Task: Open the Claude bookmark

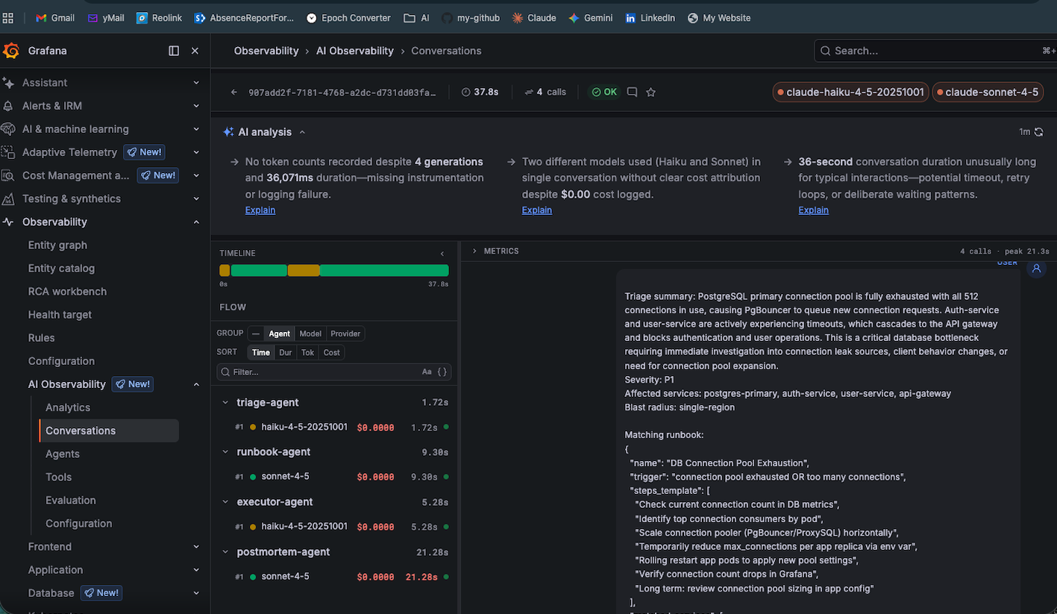Action: coord(534,18)
